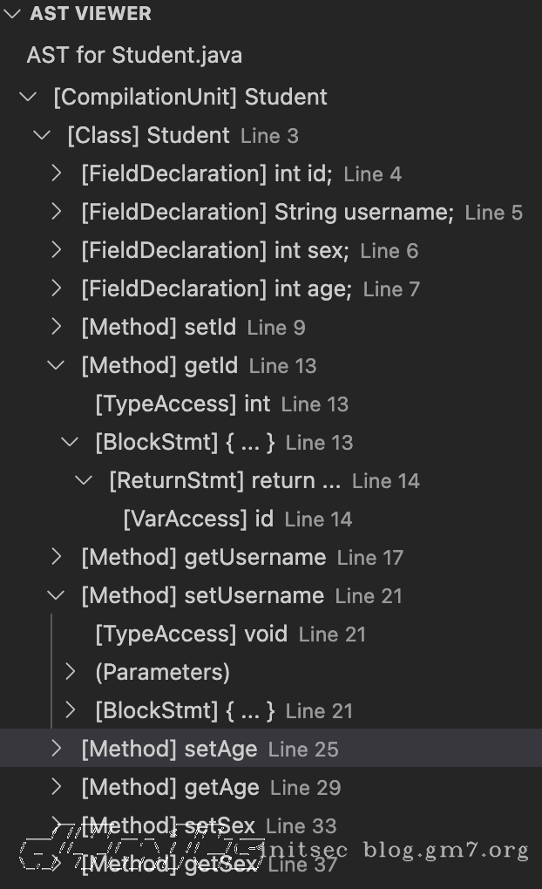Expand the FieldDeclaration int age chevron
The width and height of the screenshot is (542, 889).
point(57,288)
